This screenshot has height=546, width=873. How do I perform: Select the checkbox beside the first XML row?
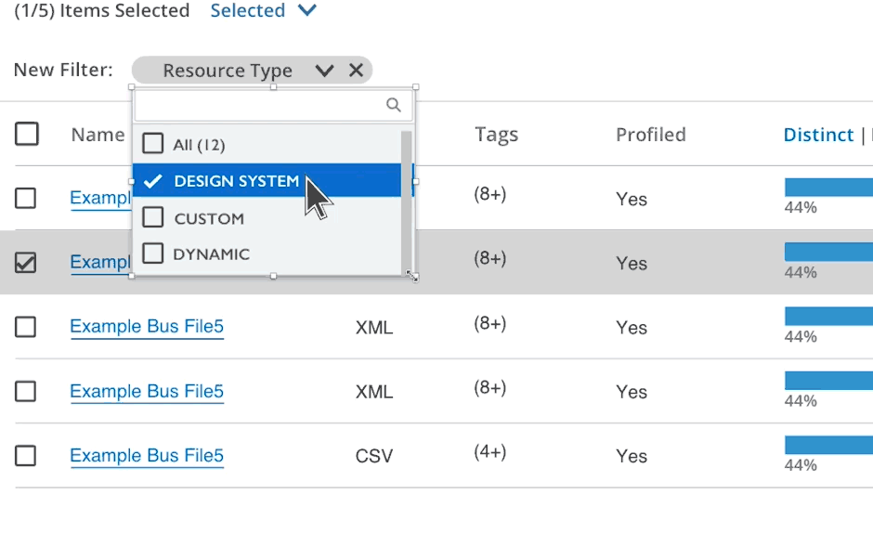click(x=25, y=327)
